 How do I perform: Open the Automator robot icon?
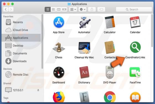tap(85, 22)
